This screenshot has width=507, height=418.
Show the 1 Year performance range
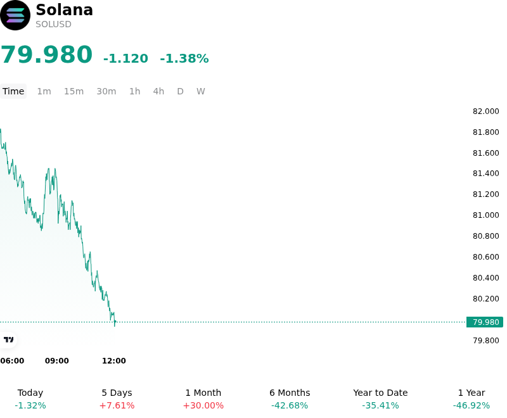(x=472, y=399)
